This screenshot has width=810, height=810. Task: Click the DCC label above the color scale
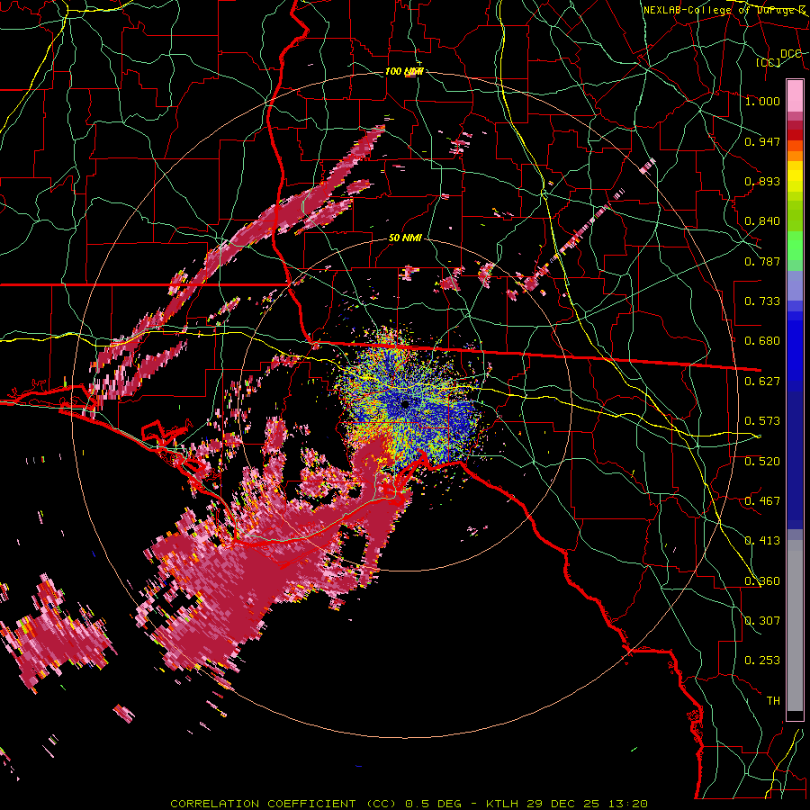point(790,54)
